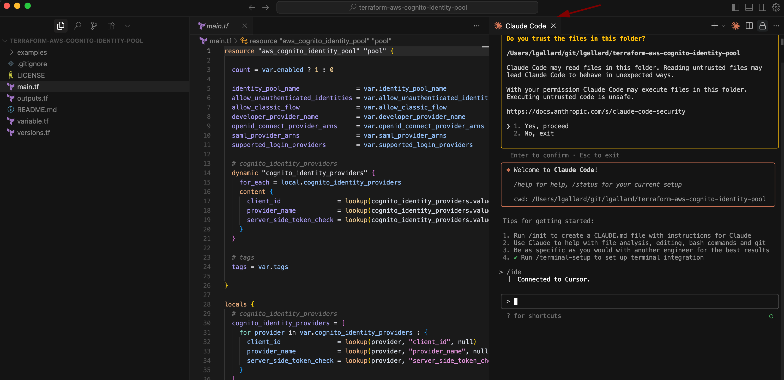Open launch profile dropdown next to plus
This screenshot has width=784, height=380.
click(723, 26)
